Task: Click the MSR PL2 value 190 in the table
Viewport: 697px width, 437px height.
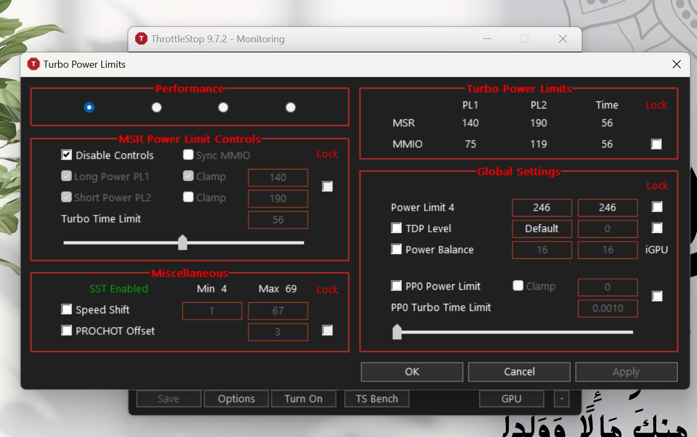Action: [538, 123]
